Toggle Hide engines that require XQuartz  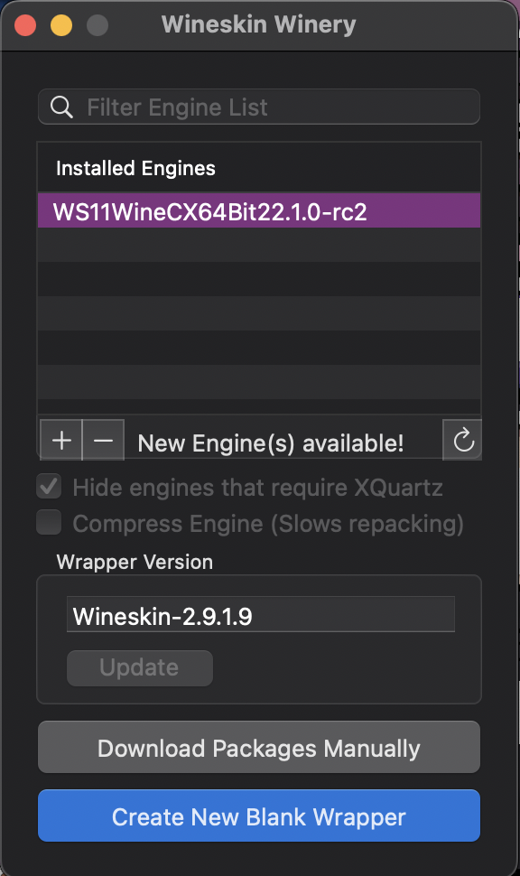tap(49, 487)
